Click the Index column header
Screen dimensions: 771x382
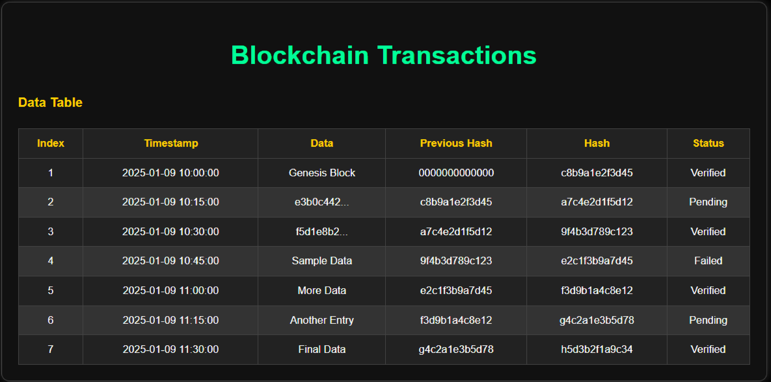(50, 143)
